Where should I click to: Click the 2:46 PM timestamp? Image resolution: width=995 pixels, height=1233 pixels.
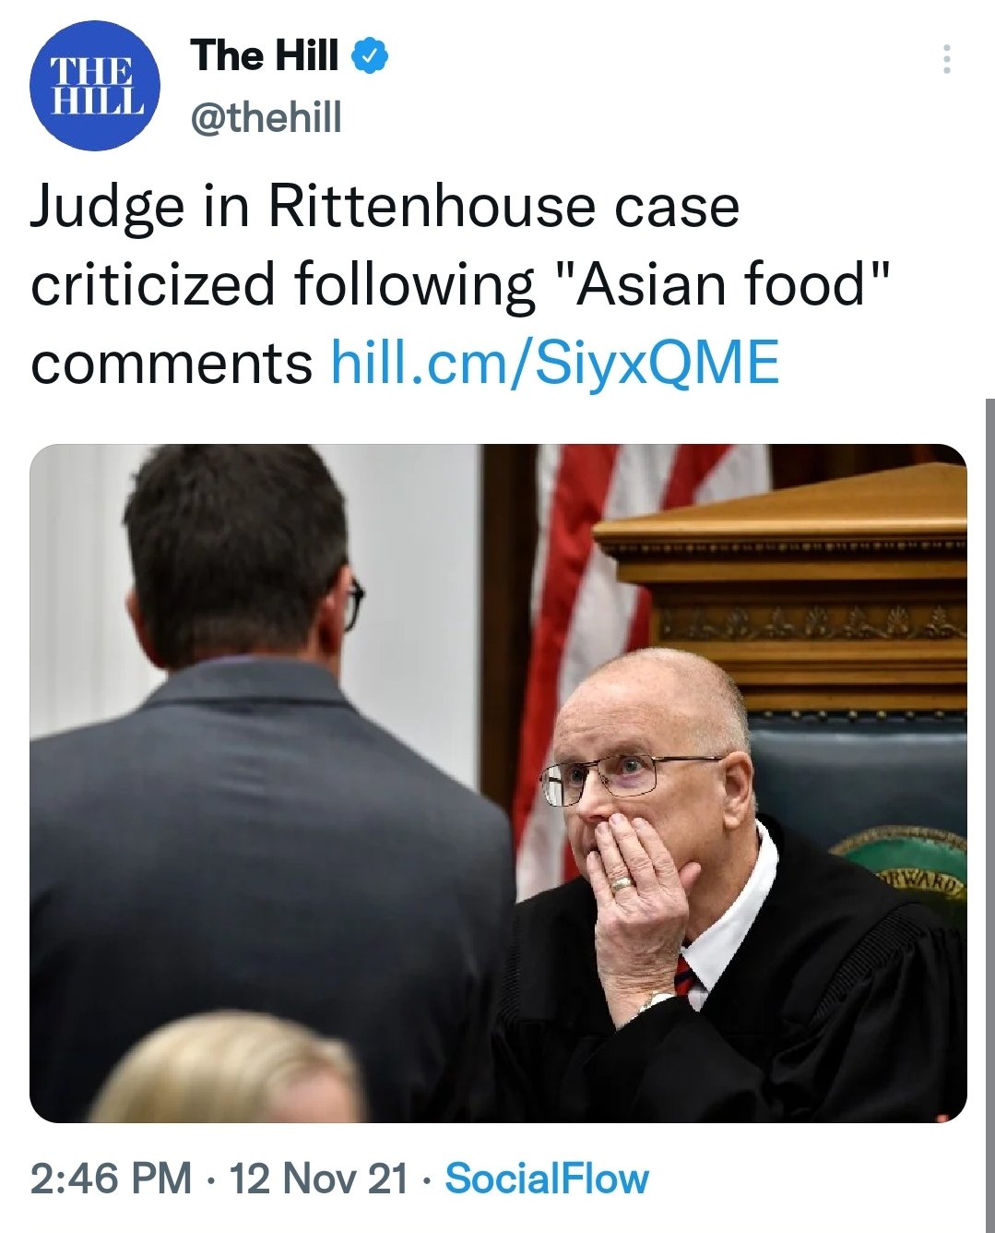(x=111, y=1179)
